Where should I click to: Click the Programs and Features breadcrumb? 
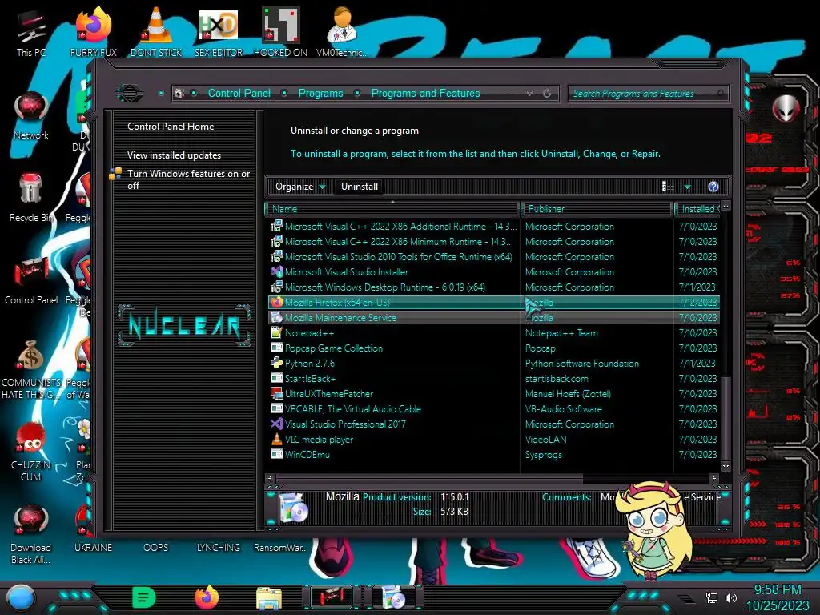pos(425,93)
